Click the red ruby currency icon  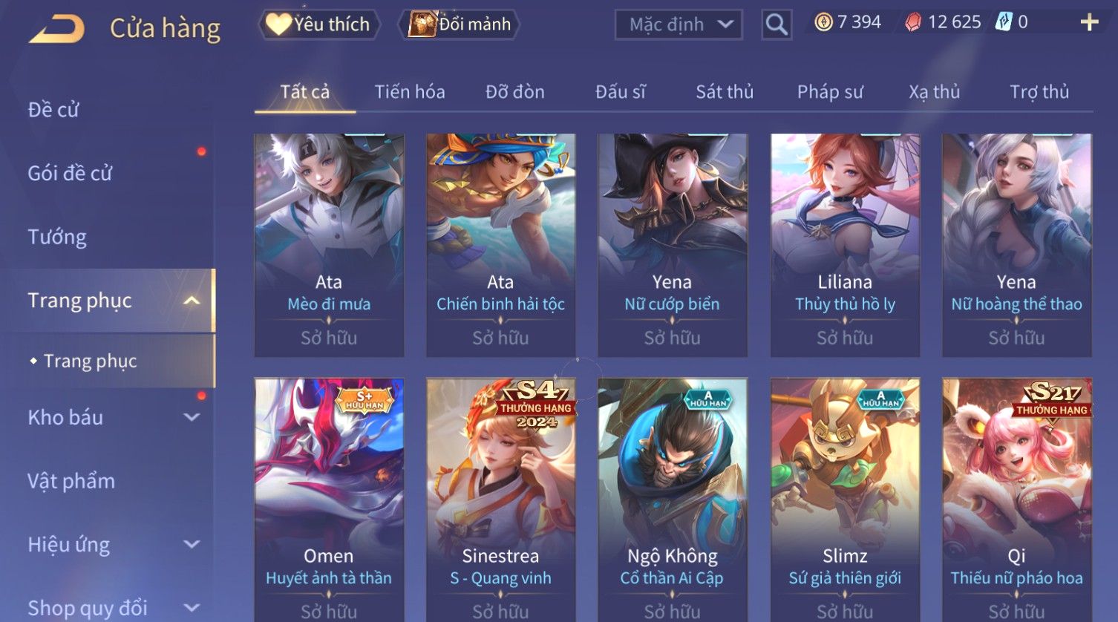click(913, 23)
